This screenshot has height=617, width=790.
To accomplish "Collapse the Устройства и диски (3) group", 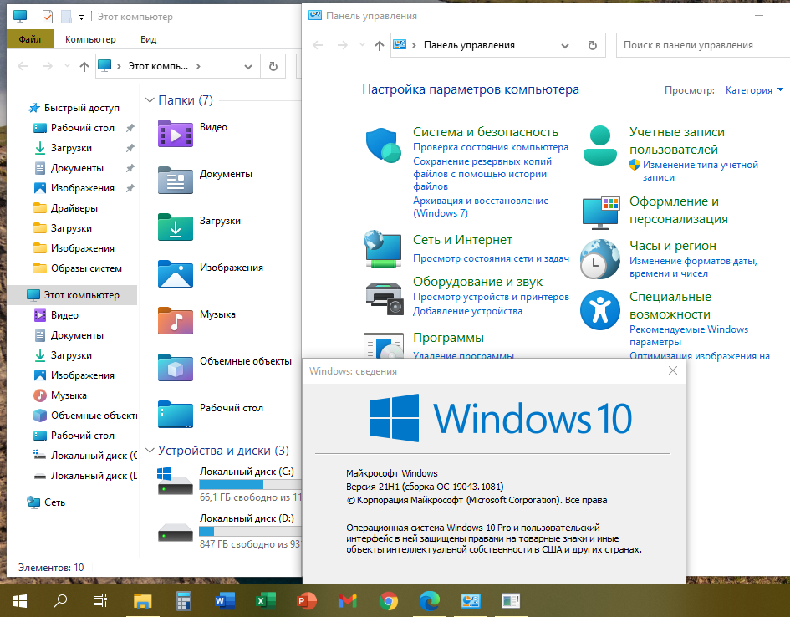I will [150, 451].
